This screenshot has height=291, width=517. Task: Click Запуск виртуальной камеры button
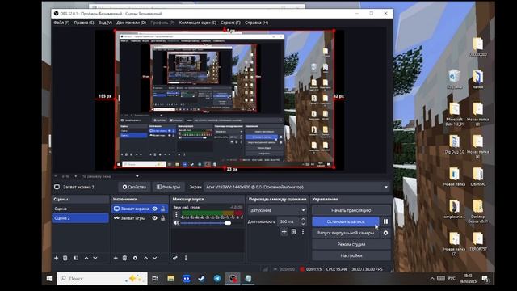(346, 233)
